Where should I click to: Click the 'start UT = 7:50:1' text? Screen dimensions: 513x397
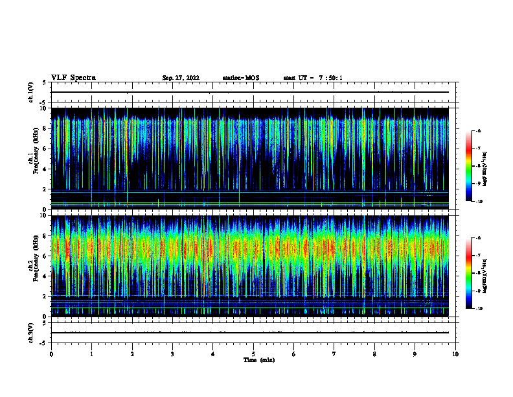click(x=313, y=78)
